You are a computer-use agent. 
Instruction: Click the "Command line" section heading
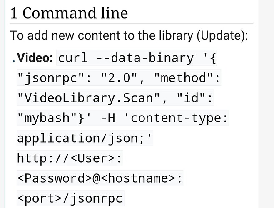point(75,13)
